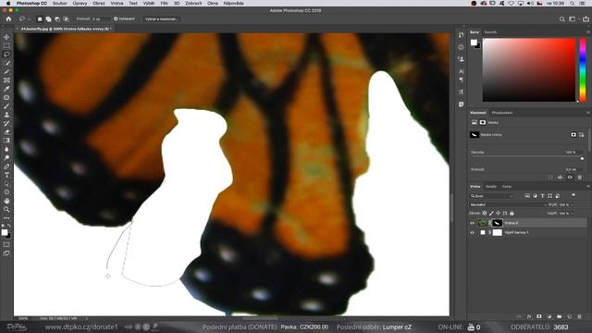Open the Soubor menu
The image size is (592, 333).
(59, 3)
